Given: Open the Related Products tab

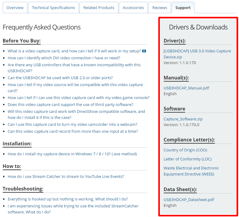Looking at the screenshot, I should (x=99, y=8).
